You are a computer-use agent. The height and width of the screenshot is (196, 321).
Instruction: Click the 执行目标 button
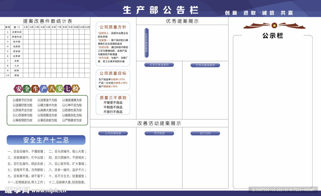205,133
